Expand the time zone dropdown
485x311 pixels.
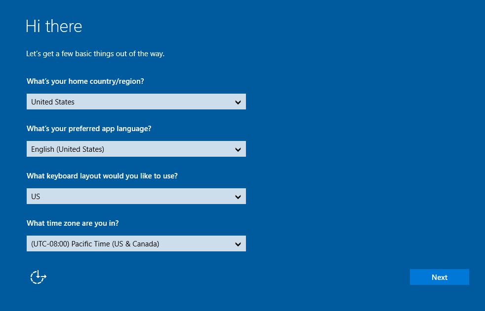[x=136, y=243]
